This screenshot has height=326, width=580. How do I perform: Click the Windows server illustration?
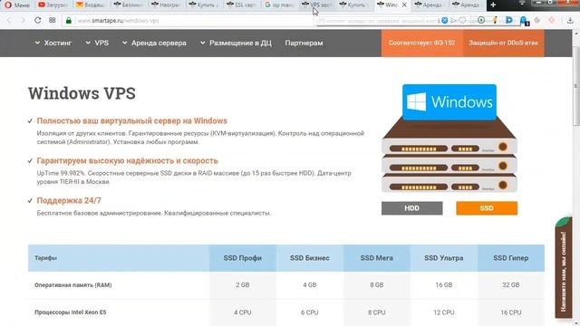point(449,139)
